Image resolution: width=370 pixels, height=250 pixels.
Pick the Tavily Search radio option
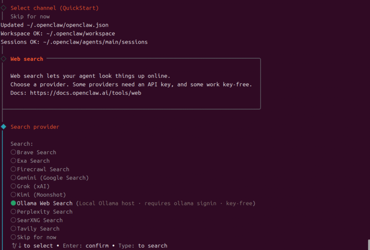13,229
